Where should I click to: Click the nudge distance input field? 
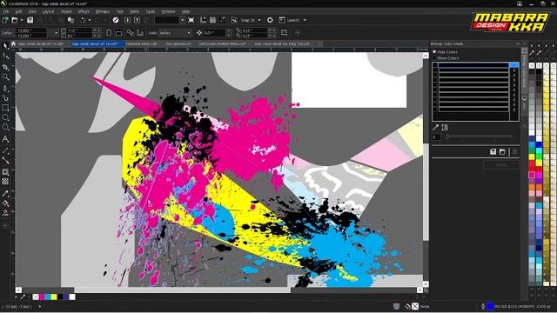tap(214, 33)
